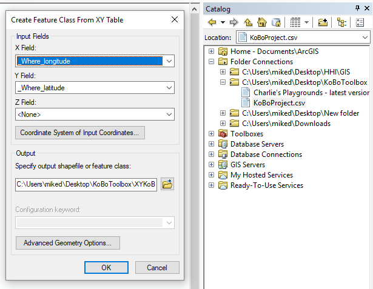Expand the Toolboxes tree node
Viewport: 373px width, 289px height.
[x=212, y=134]
